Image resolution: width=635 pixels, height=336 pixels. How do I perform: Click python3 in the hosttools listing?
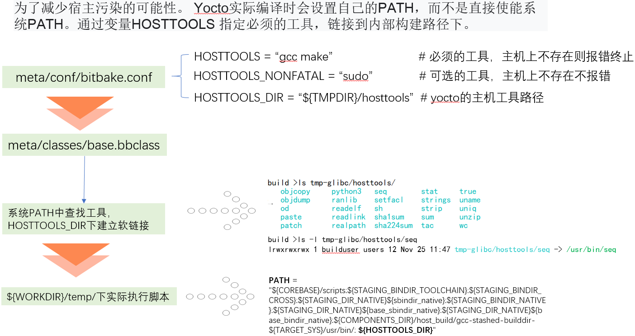point(346,191)
